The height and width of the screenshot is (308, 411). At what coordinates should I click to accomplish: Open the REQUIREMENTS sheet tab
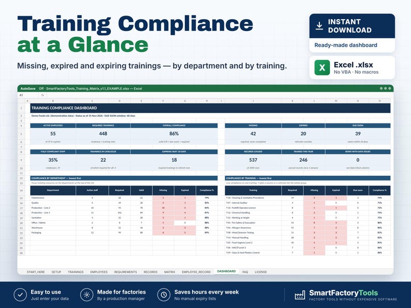[x=126, y=272]
